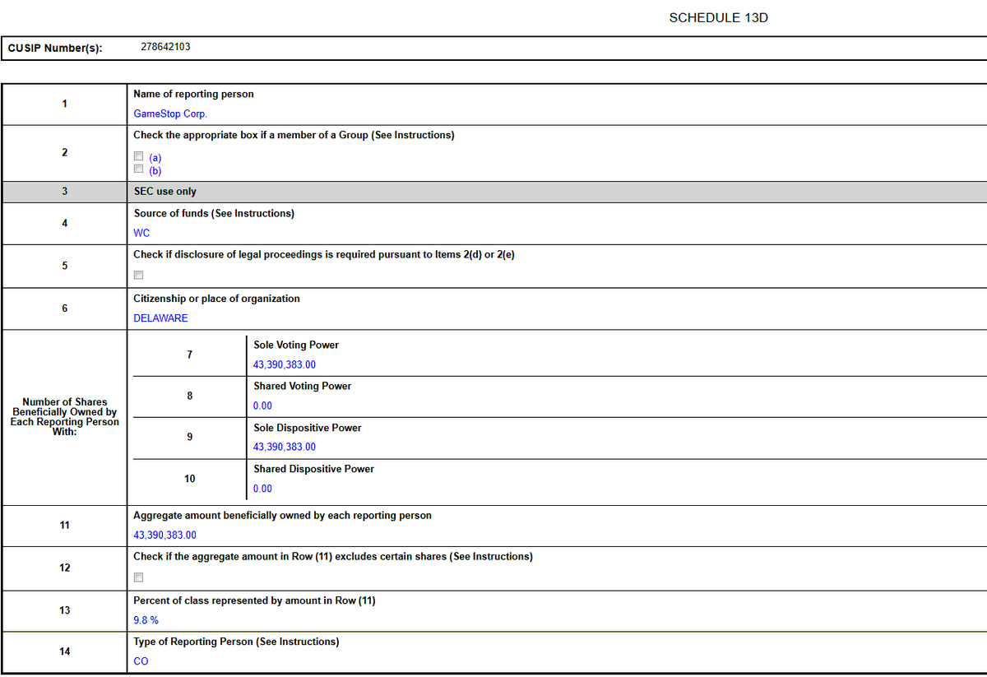
Task: Check group member box (a)
Action: (x=139, y=157)
